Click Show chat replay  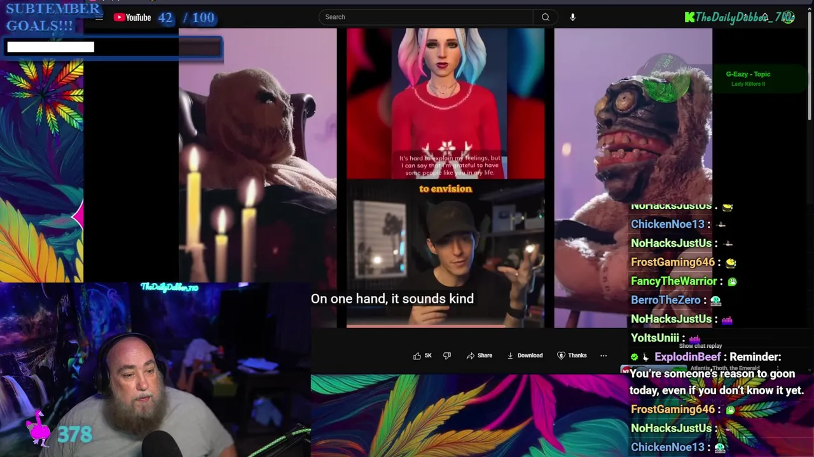pos(700,346)
